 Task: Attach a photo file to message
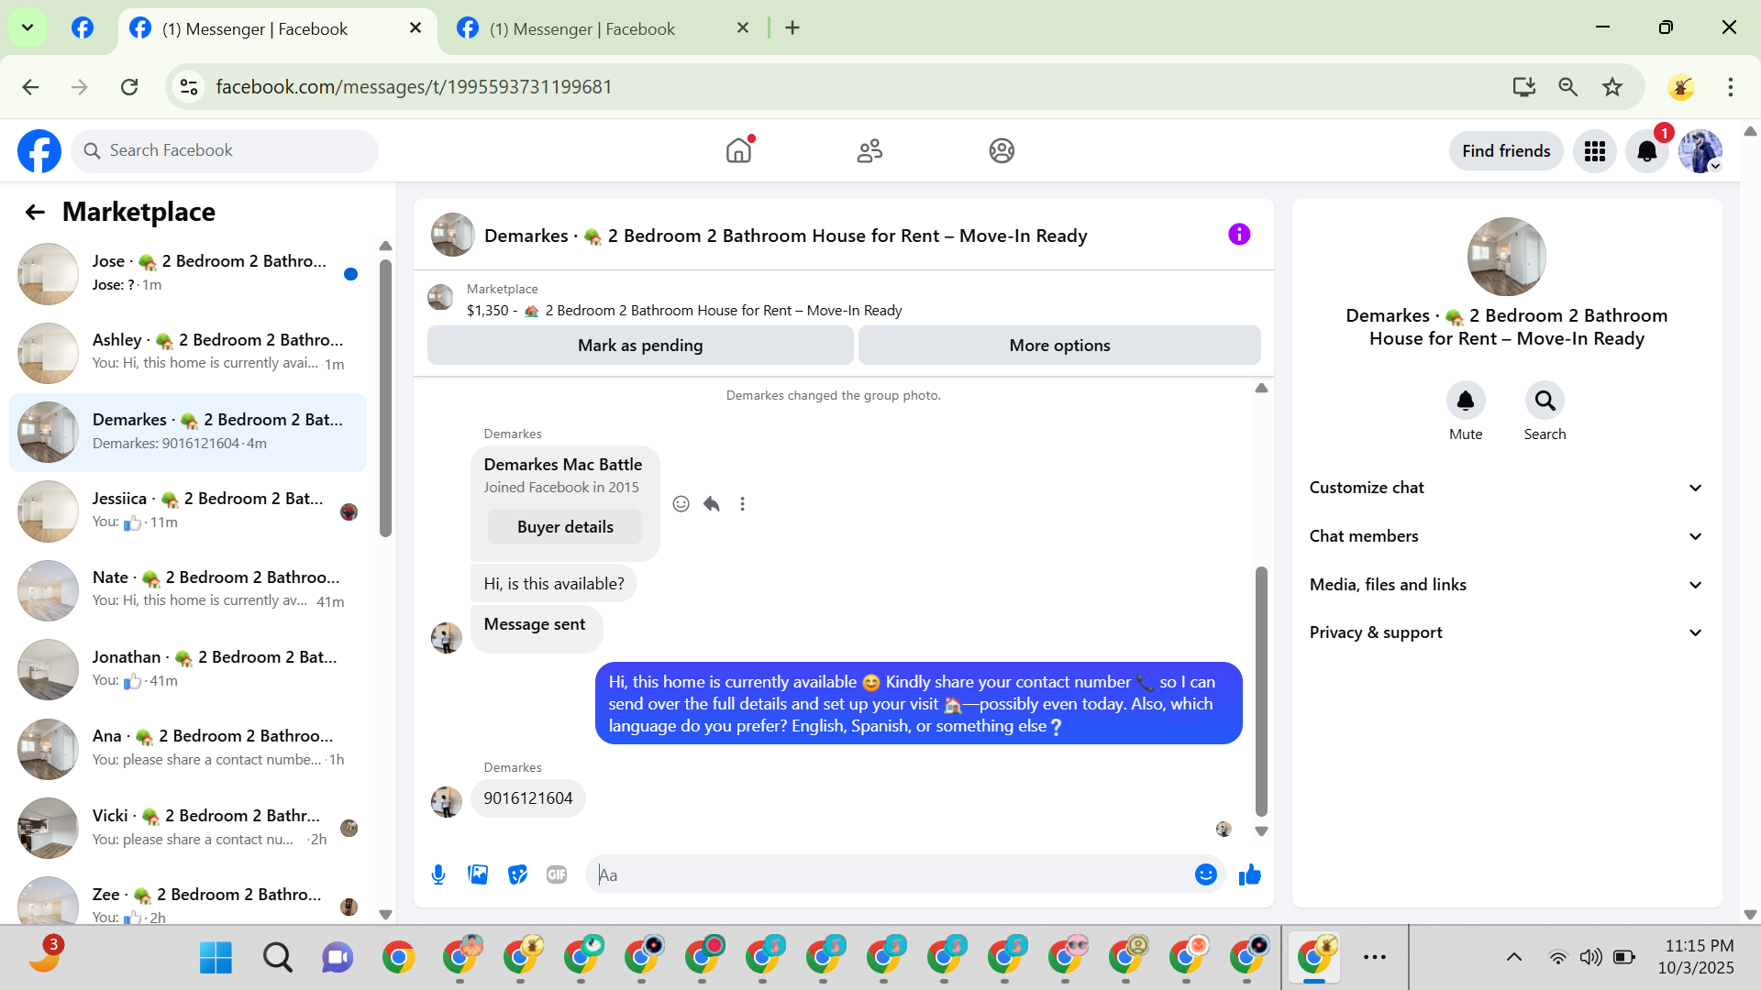pos(478,875)
